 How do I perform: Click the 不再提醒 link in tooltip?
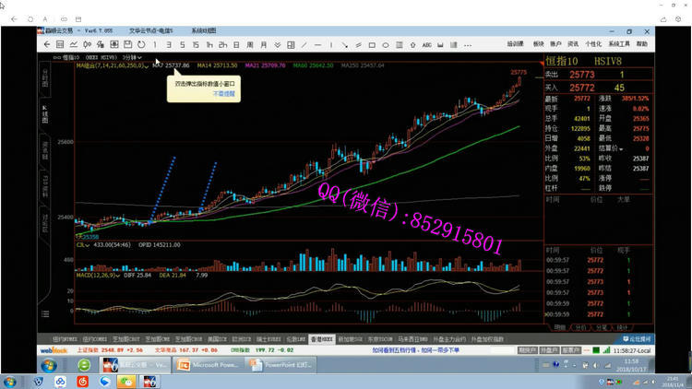point(223,93)
